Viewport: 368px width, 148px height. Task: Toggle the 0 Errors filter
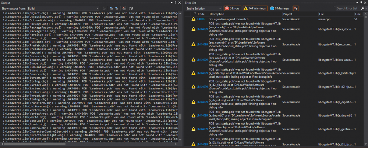[x=232, y=8]
